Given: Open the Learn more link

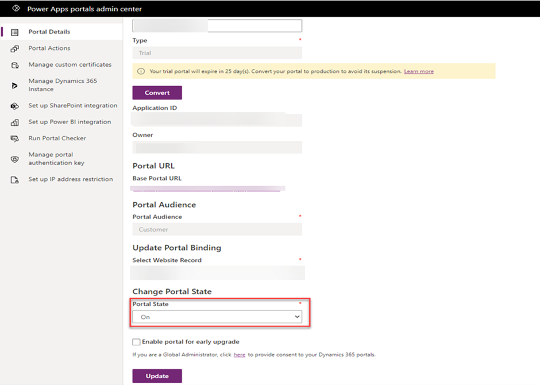Looking at the screenshot, I should [x=419, y=71].
